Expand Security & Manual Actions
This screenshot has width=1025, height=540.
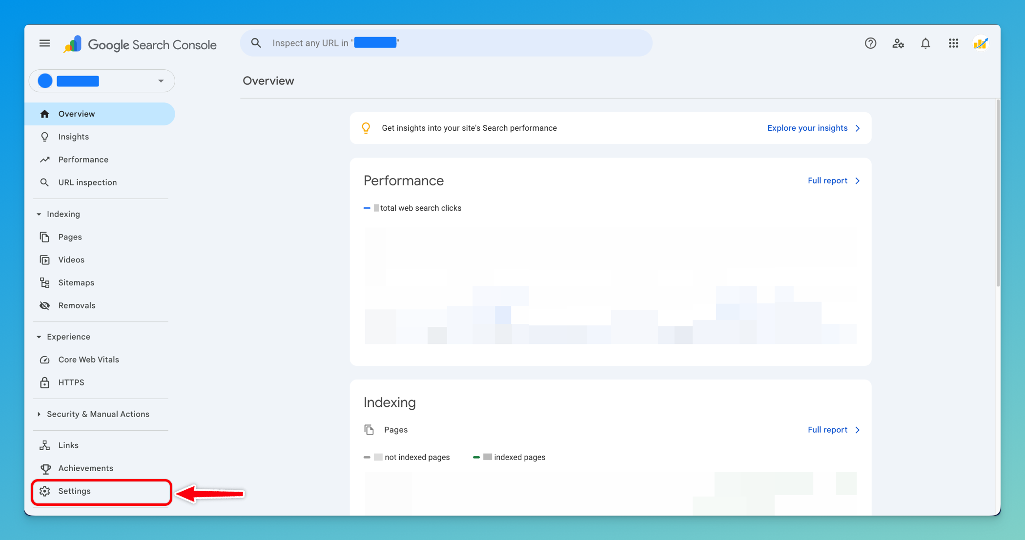click(x=39, y=414)
